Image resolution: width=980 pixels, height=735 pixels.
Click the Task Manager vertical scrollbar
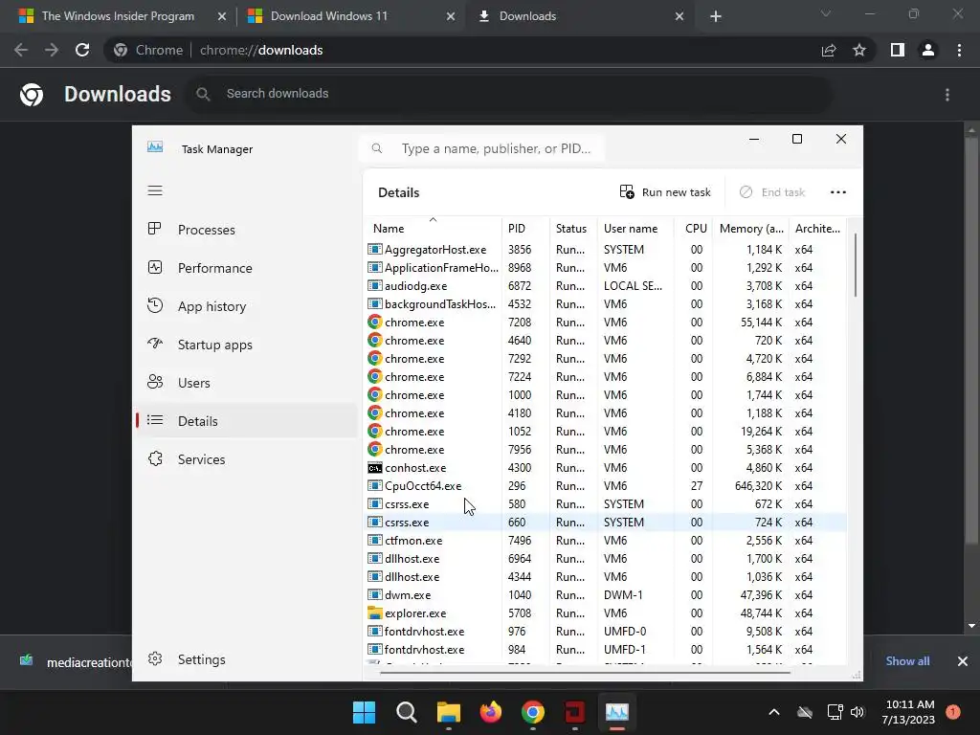855,266
